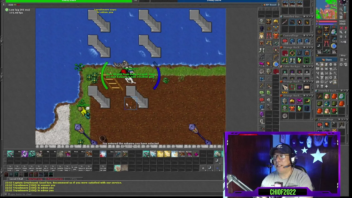The height and width of the screenshot is (198, 352).
Task: Open the sidebar menu dropdown arrow
Action: point(343,59)
